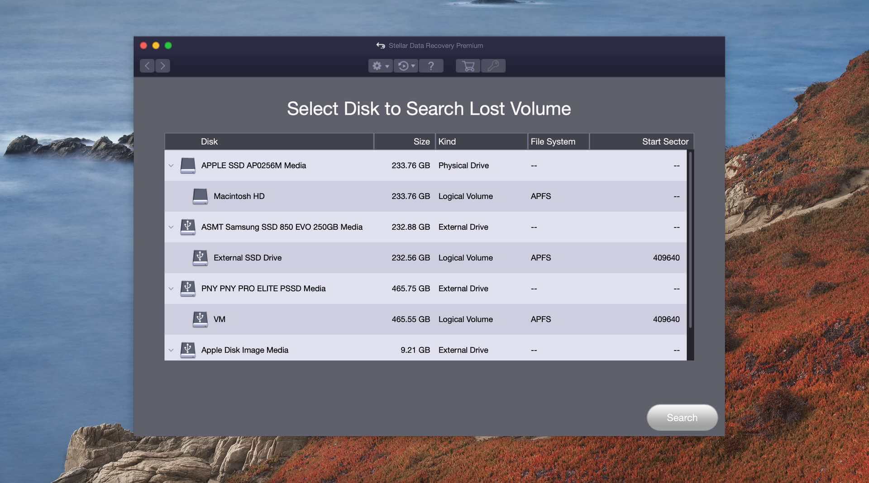Image resolution: width=869 pixels, height=483 pixels.
Task: Click External Drive in ASMT Samsung row
Action: (463, 227)
